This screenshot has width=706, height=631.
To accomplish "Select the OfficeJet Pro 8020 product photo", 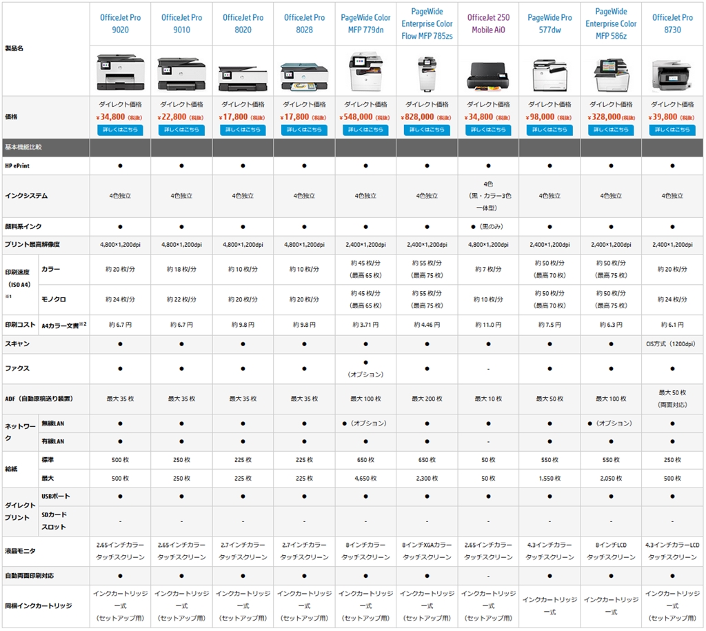I will click(243, 77).
